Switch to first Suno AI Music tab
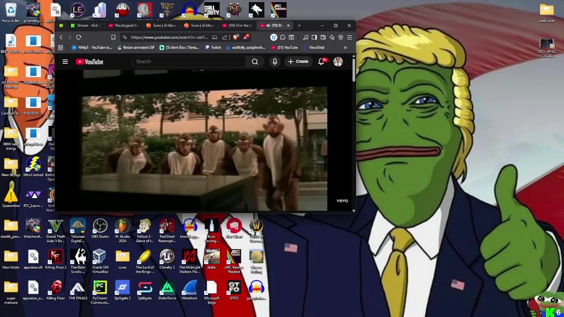Image resolution: width=564 pixels, height=317 pixels. pyautogui.click(x=161, y=26)
